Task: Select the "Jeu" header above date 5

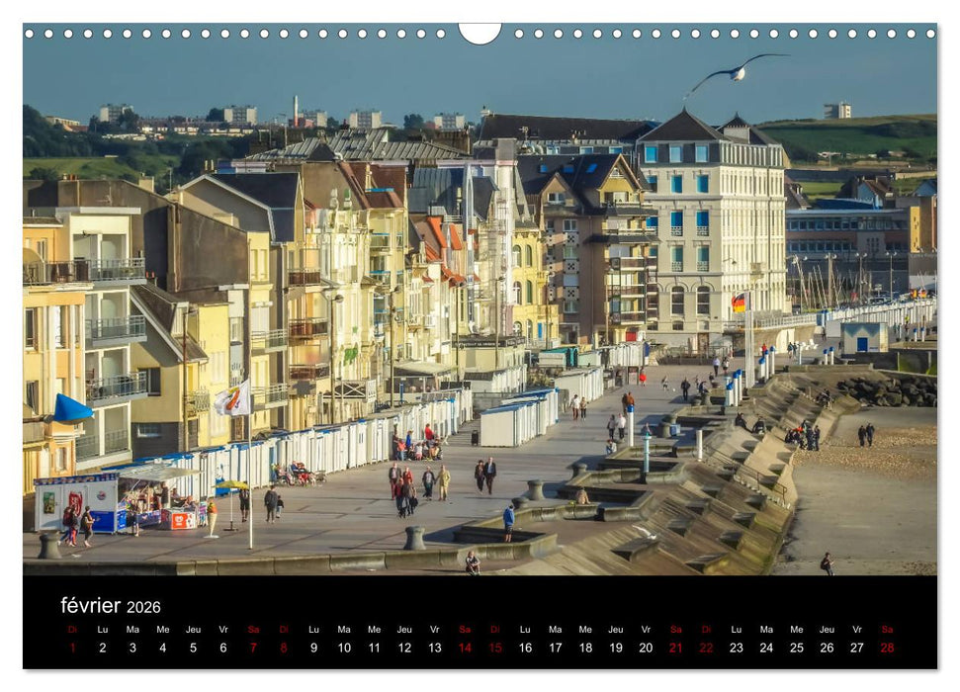Action: click(192, 630)
